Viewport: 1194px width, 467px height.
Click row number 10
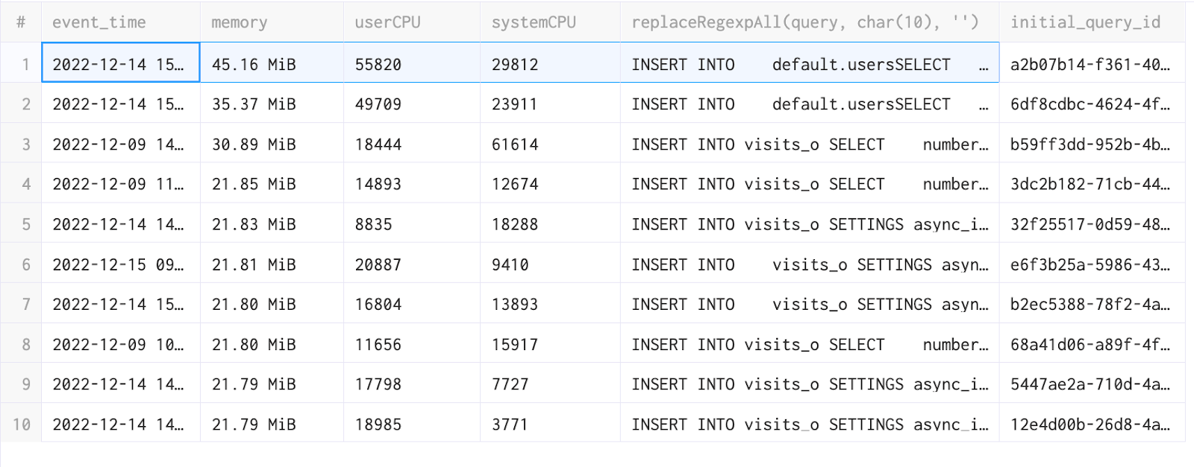click(22, 425)
